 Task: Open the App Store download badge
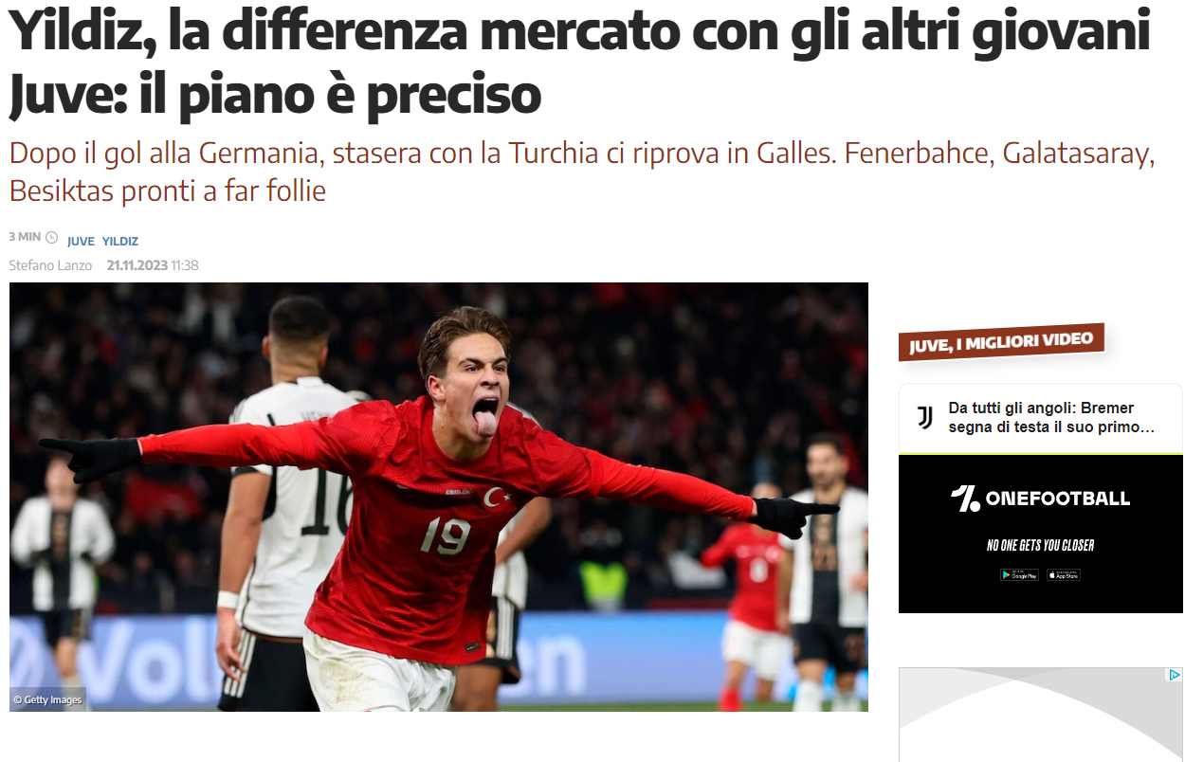coord(1064,574)
